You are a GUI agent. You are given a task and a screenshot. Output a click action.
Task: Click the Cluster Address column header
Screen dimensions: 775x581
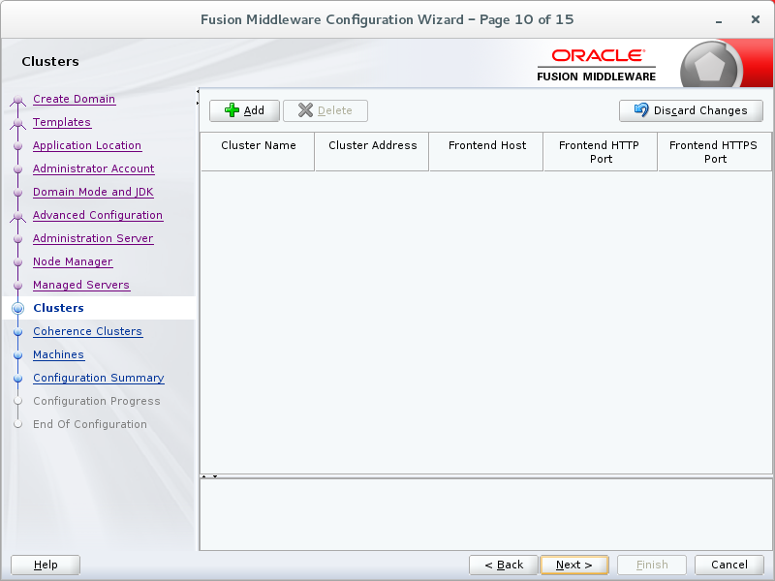click(x=372, y=152)
